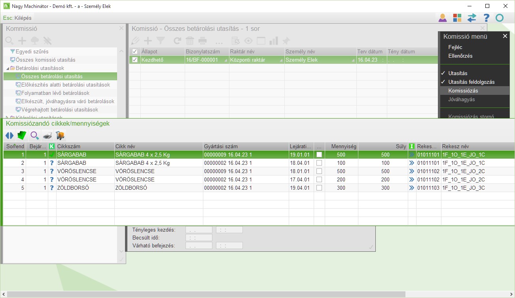Screen dimensions: 515x298
Task: Click the window layout icon in the Komissió toolbar
Action: [261, 40]
